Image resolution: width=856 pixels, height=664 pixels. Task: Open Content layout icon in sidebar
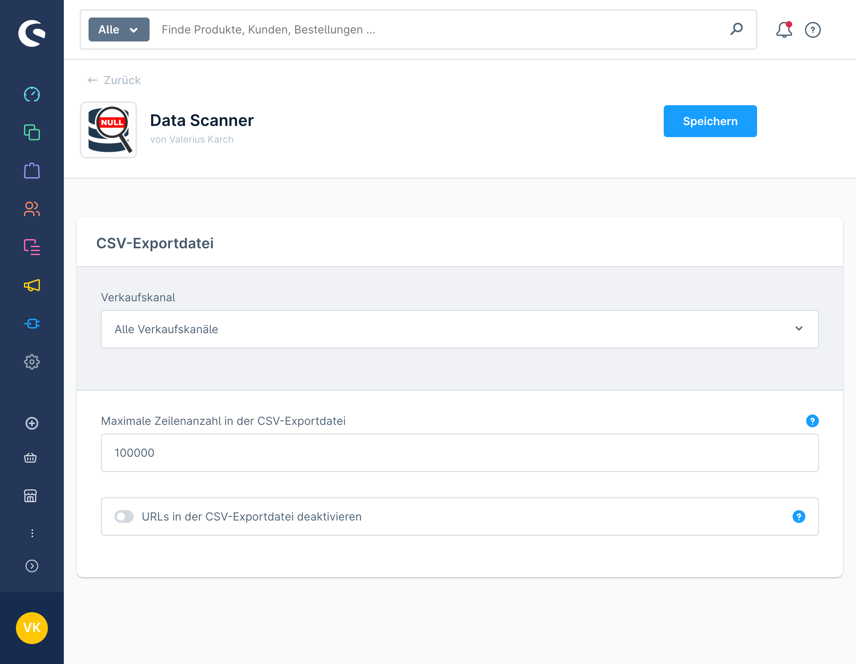(32, 247)
